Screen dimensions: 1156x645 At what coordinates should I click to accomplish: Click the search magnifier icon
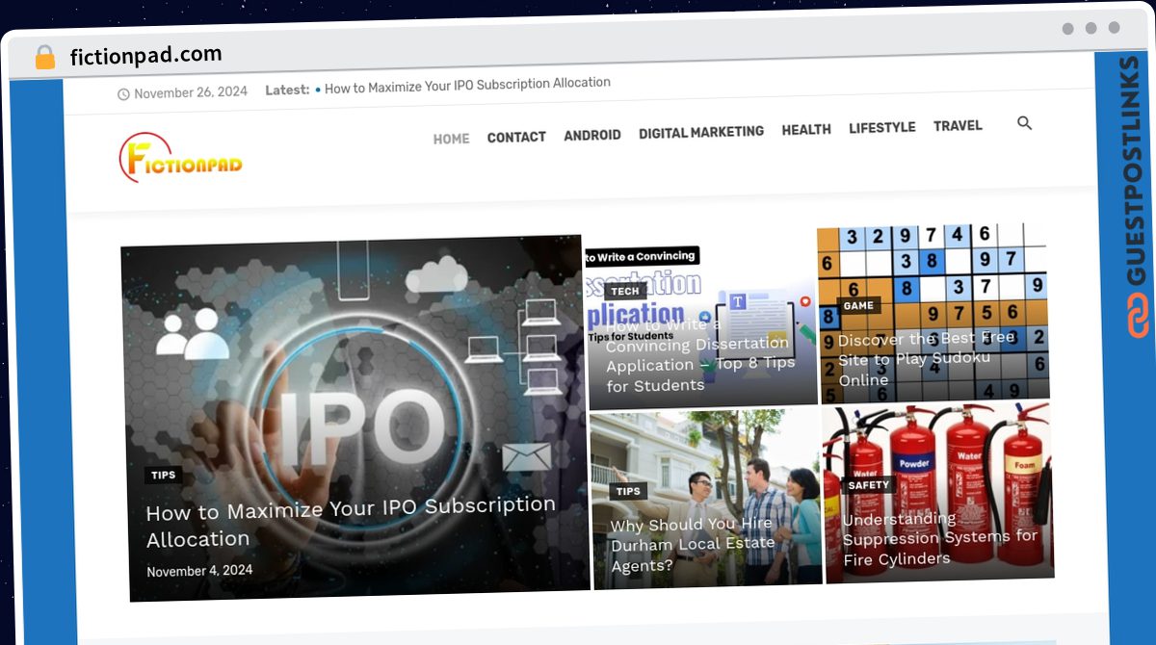tap(1024, 123)
